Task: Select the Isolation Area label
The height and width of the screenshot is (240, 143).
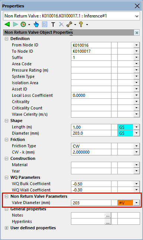Action: pyautogui.click(x=25, y=83)
